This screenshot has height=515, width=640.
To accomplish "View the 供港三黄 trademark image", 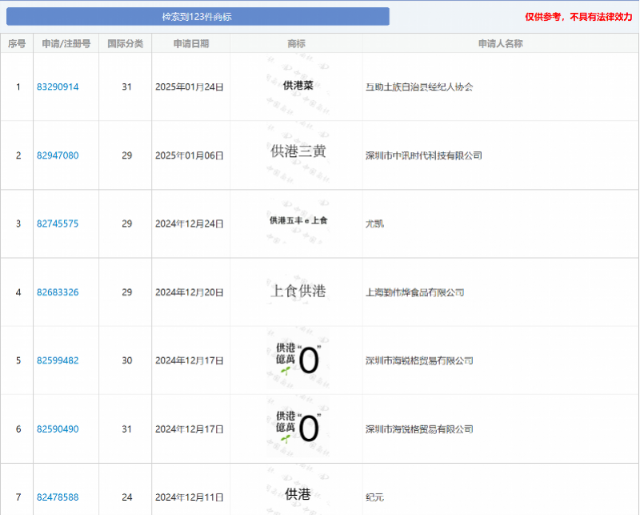I will (x=298, y=152).
